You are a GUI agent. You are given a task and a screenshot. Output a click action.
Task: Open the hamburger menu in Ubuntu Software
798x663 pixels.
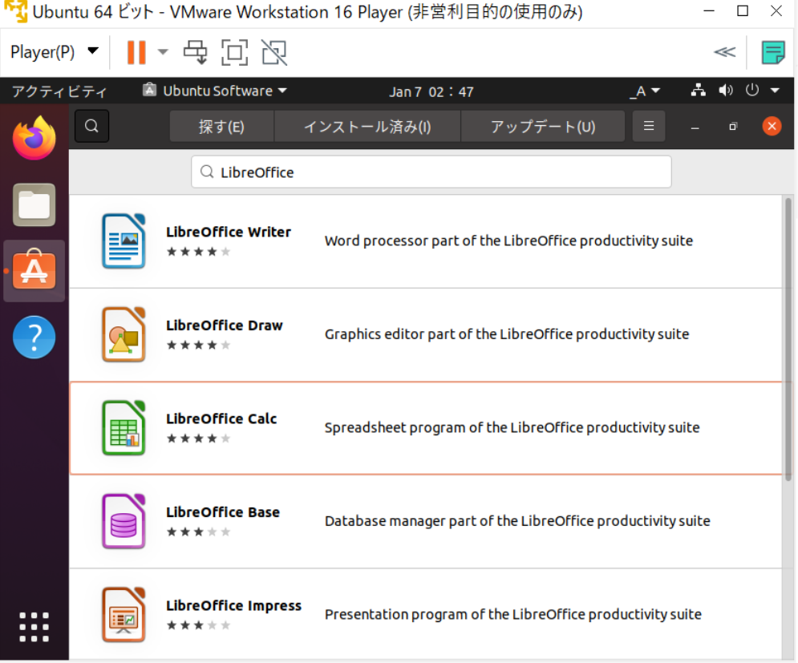click(648, 126)
